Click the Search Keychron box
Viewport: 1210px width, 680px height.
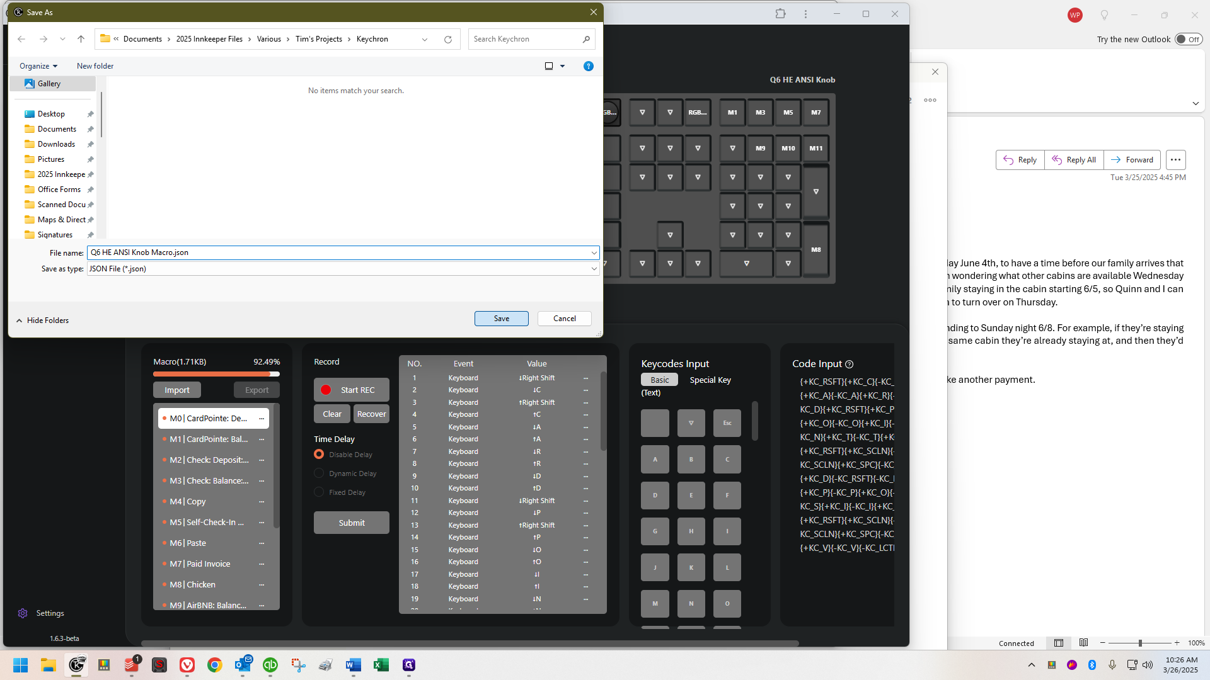pyautogui.click(x=531, y=39)
